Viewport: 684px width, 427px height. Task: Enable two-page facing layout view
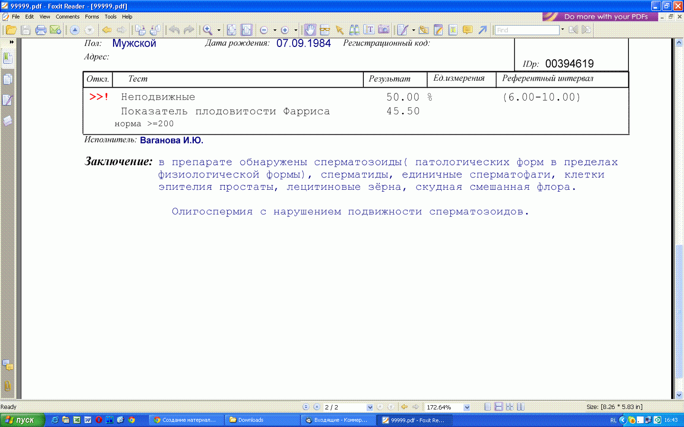coord(521,407)
